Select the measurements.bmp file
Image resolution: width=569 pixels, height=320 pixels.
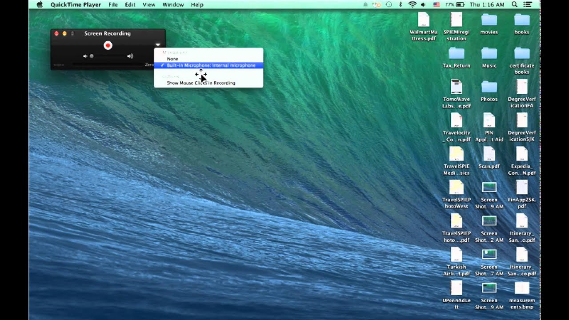[x=522, y=295]
